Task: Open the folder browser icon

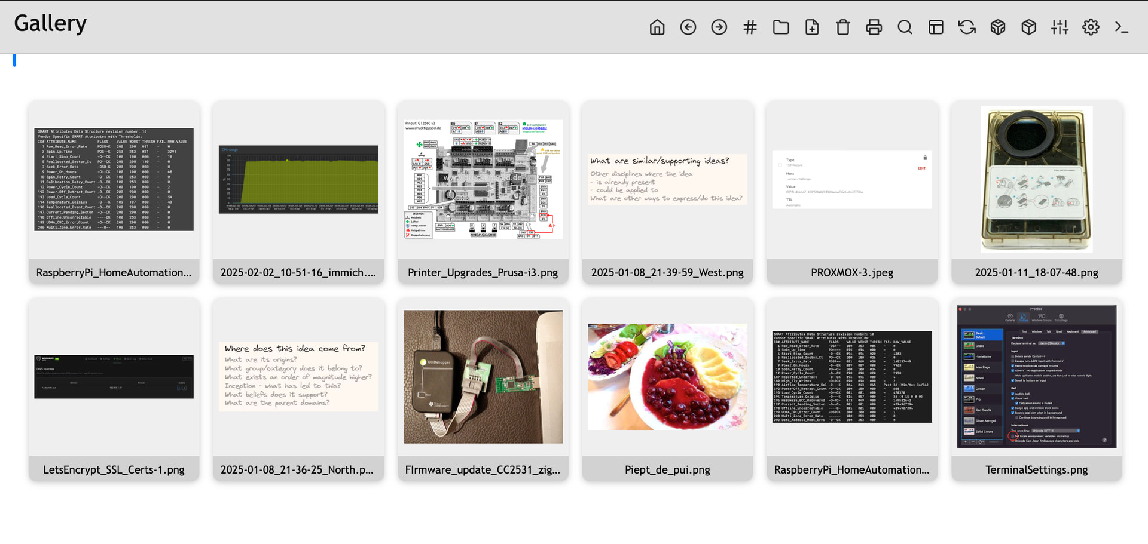Action: 781,27
